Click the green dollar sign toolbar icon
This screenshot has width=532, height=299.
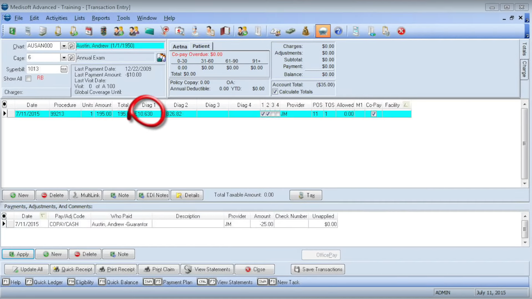[12, 31]
